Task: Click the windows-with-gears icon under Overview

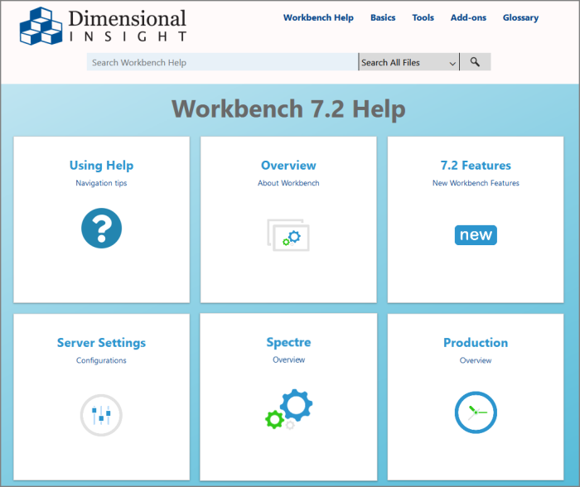Action: click(x=288, y=235)
